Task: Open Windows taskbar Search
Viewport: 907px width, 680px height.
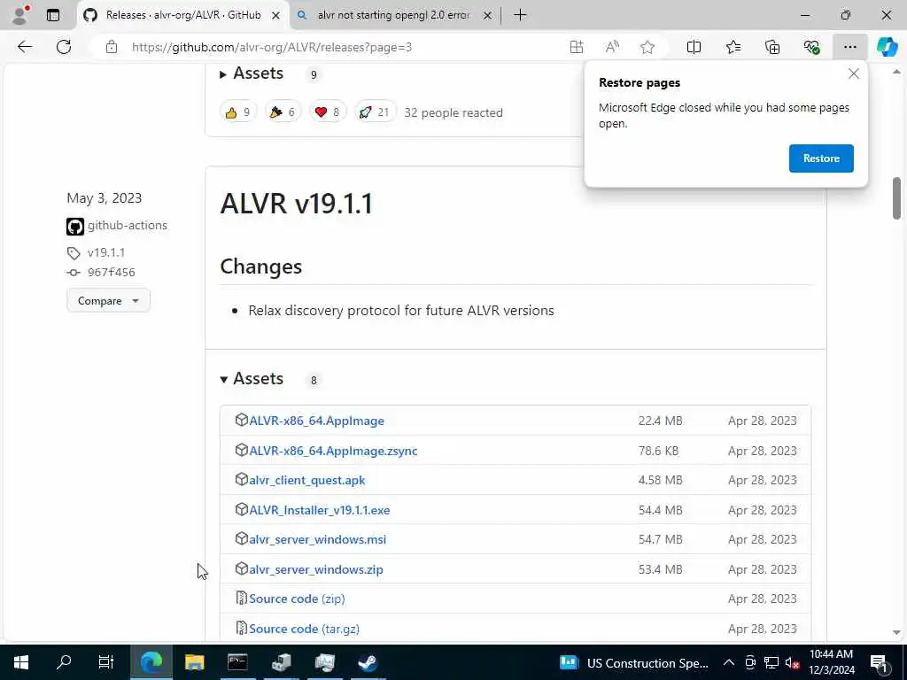Action: click(64, 662)
